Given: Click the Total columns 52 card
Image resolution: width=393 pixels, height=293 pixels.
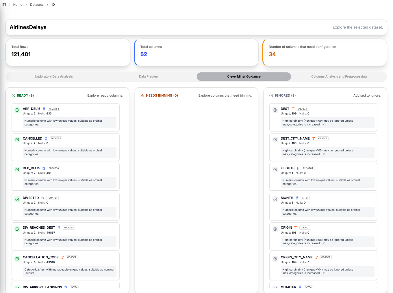Looking at the screenshot, I should 196,52.
